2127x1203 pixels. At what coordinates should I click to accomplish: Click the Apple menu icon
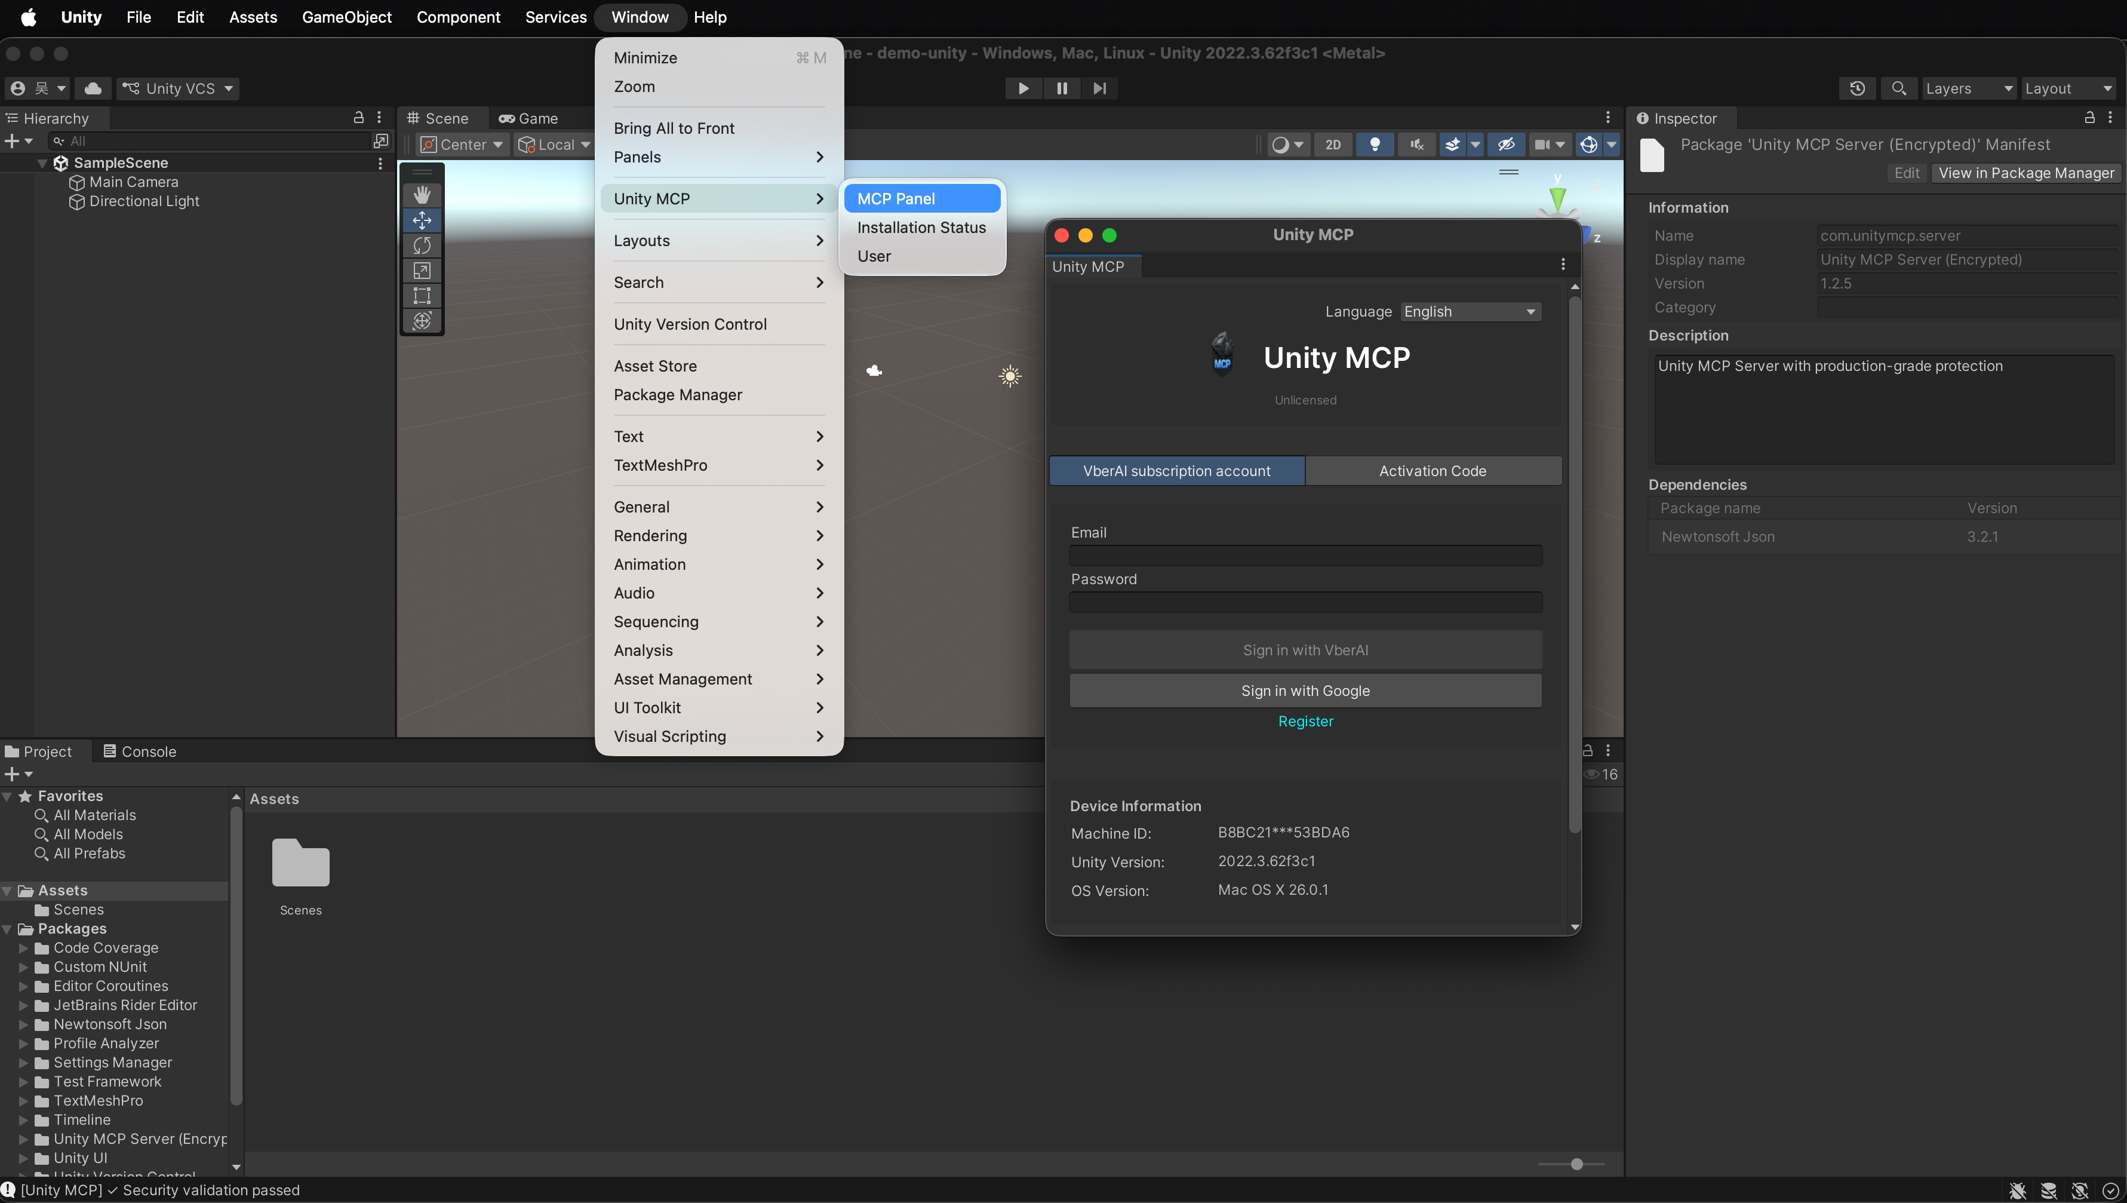[28, 17]
